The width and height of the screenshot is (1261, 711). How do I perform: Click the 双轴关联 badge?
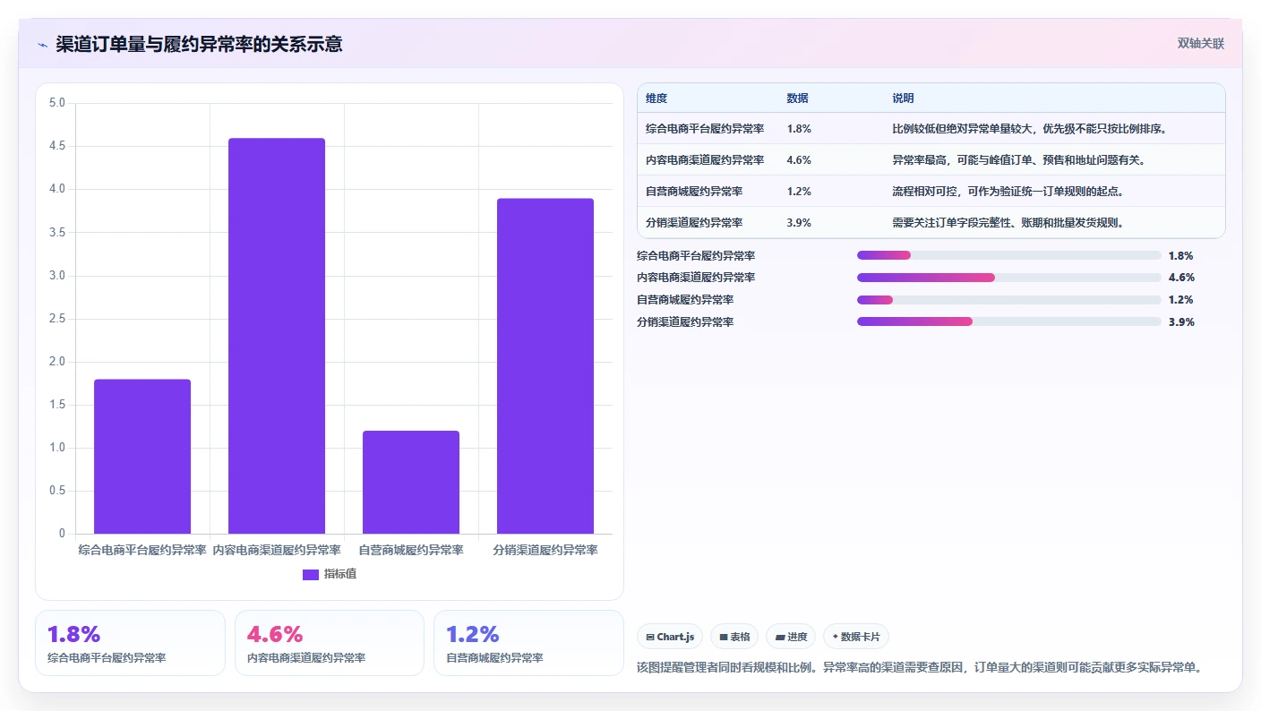[1200, 43]
